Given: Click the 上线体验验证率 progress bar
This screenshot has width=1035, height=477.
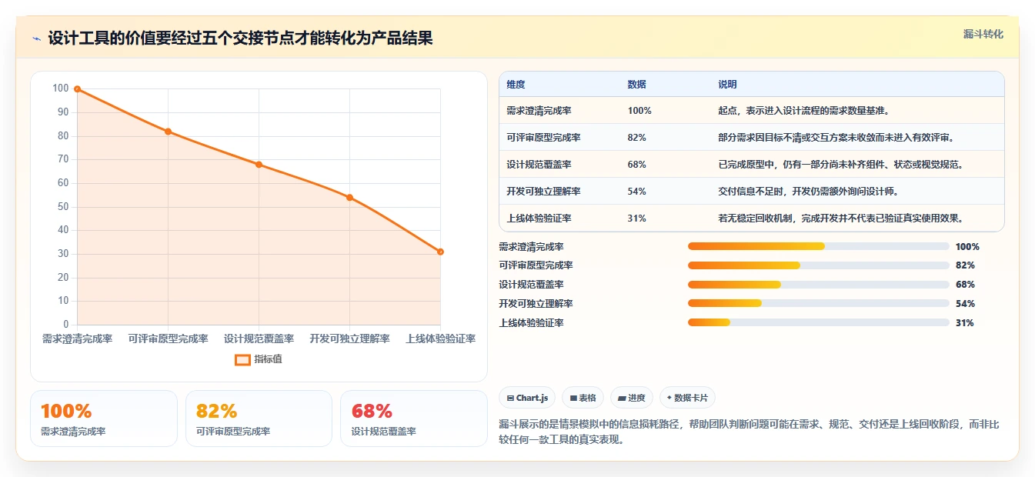Looking at the screenshot, I should 818,323.
